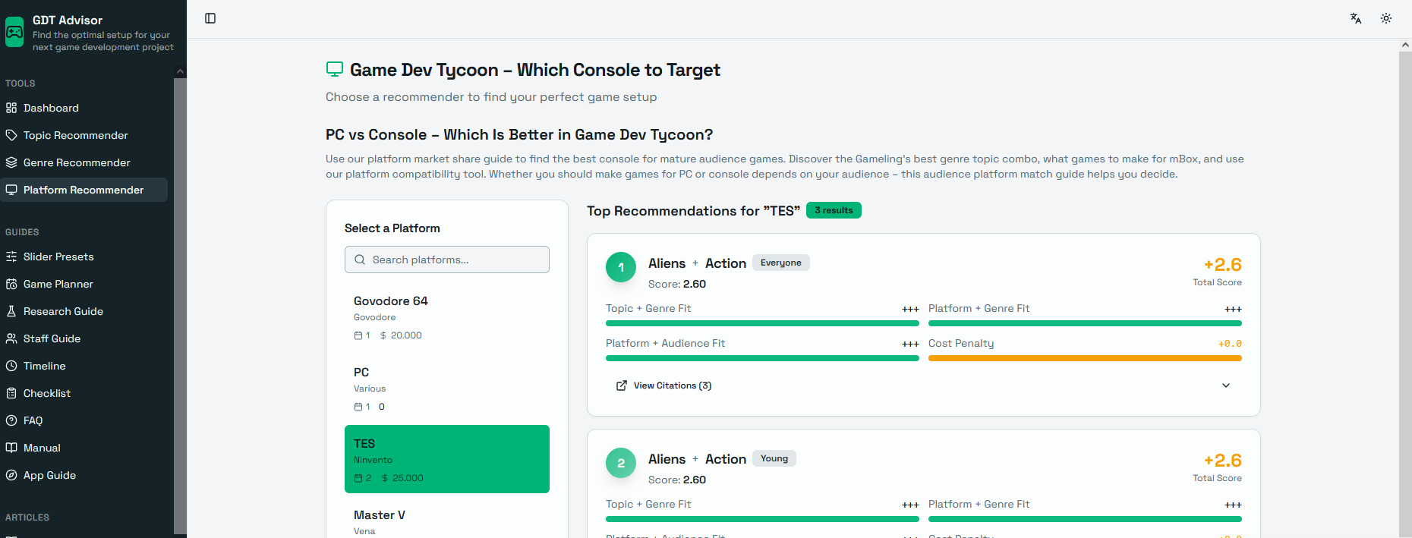Expand the first recommendation's citations chevron
This screenshot has width=1412, height=538.
tap(1226, 385)
